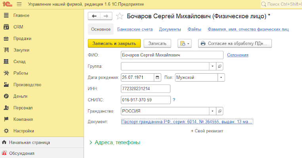Expand the Гражданство dropdown arrow
This screenshot has width=302, height=158.
point(212,111)
